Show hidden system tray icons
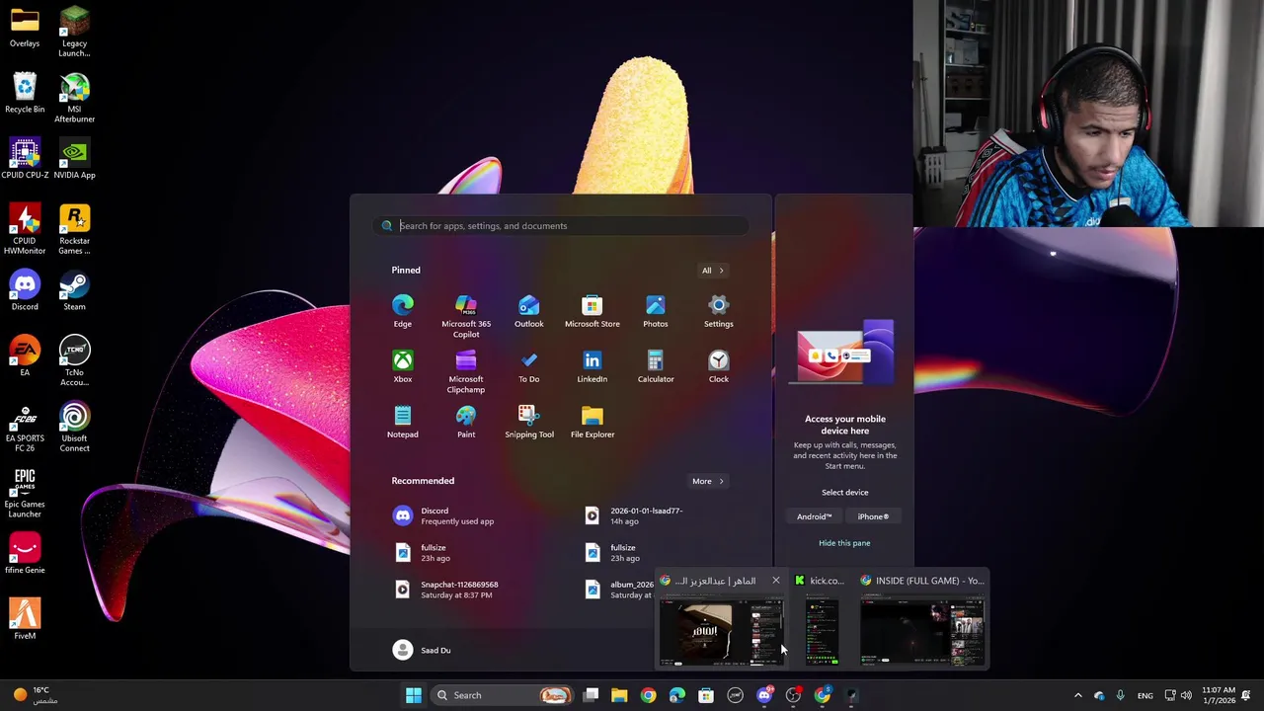Image resolution: width=1264 pixels, height=711 pixels. [1077, 695]
